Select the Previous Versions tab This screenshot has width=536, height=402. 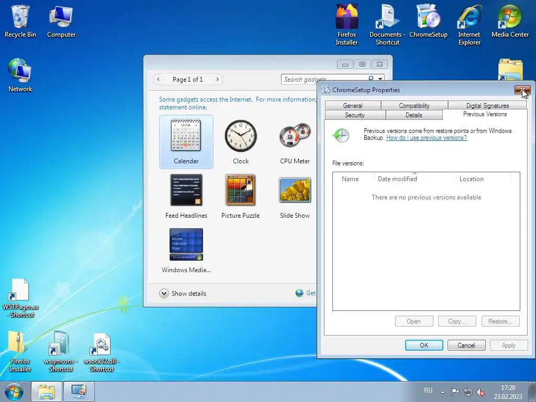click(x=485, y=114)
